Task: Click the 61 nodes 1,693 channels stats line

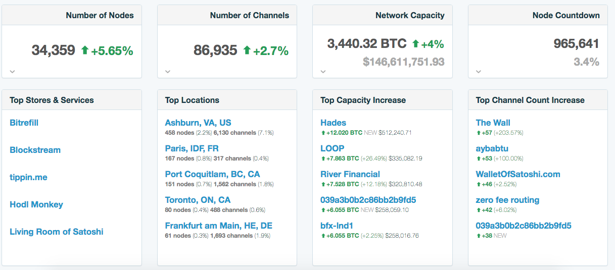Action: click(217, 236)
